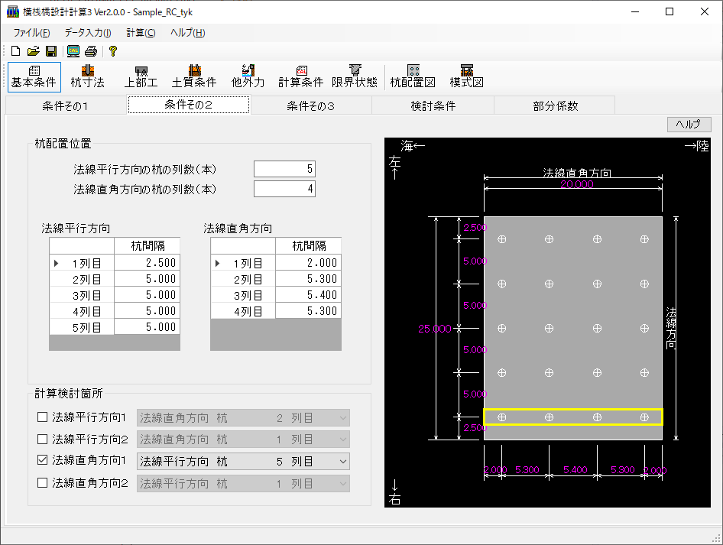Click the application icon in title bar
Image resolution: width=723 pixels, height=545 pixels.
click(x=12, y=12)
